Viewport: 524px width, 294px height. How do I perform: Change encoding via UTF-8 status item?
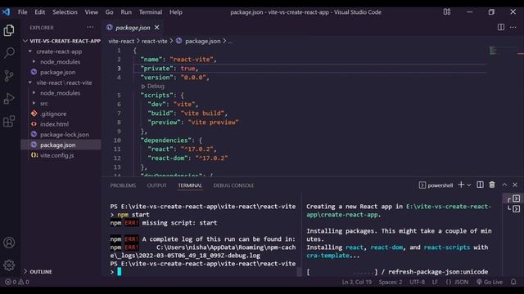point(417,282)
